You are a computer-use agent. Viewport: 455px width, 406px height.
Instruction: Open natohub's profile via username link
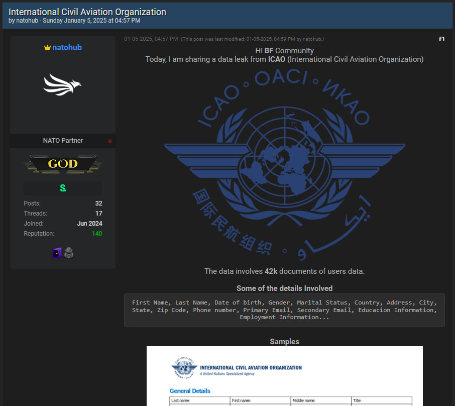coord(67,47)
